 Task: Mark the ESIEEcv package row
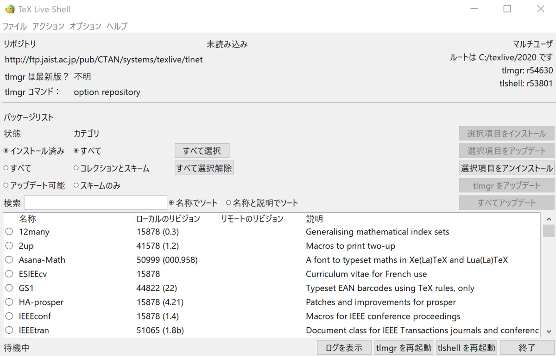coord(9,274)
